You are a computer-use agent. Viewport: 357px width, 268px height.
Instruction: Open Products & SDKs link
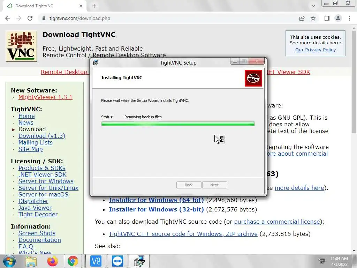click(42, 168)
